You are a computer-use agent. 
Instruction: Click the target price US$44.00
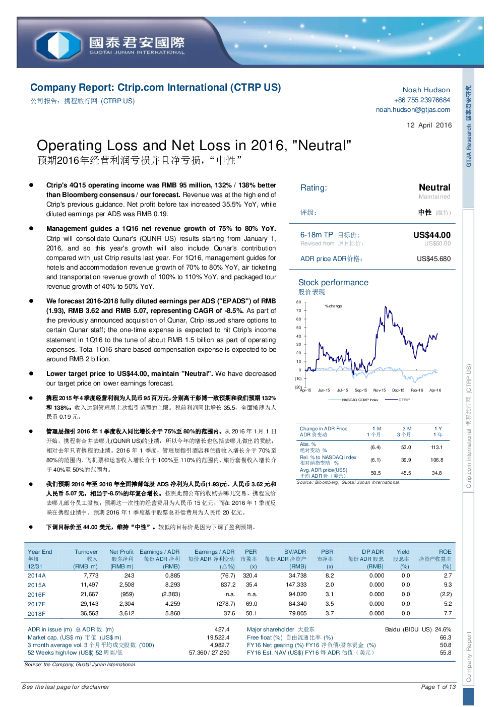(432, 235)
